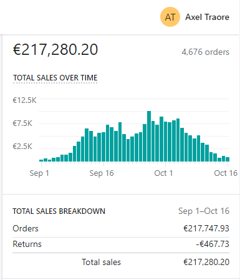The width and height of the screenshot is (240, 280).
Task: Click the AT user avatar icon
Action: [170, 17]
